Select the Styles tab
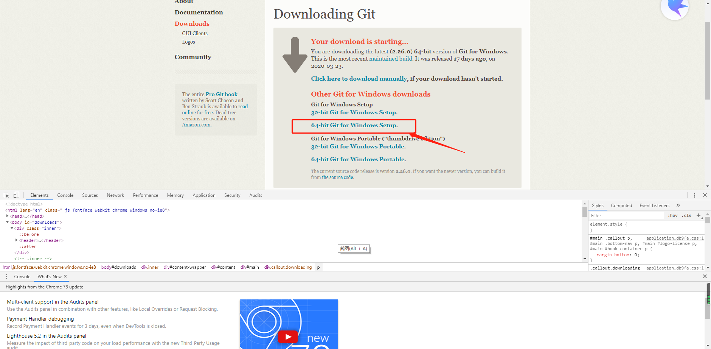711x349 pixels. tap(598, 206)
